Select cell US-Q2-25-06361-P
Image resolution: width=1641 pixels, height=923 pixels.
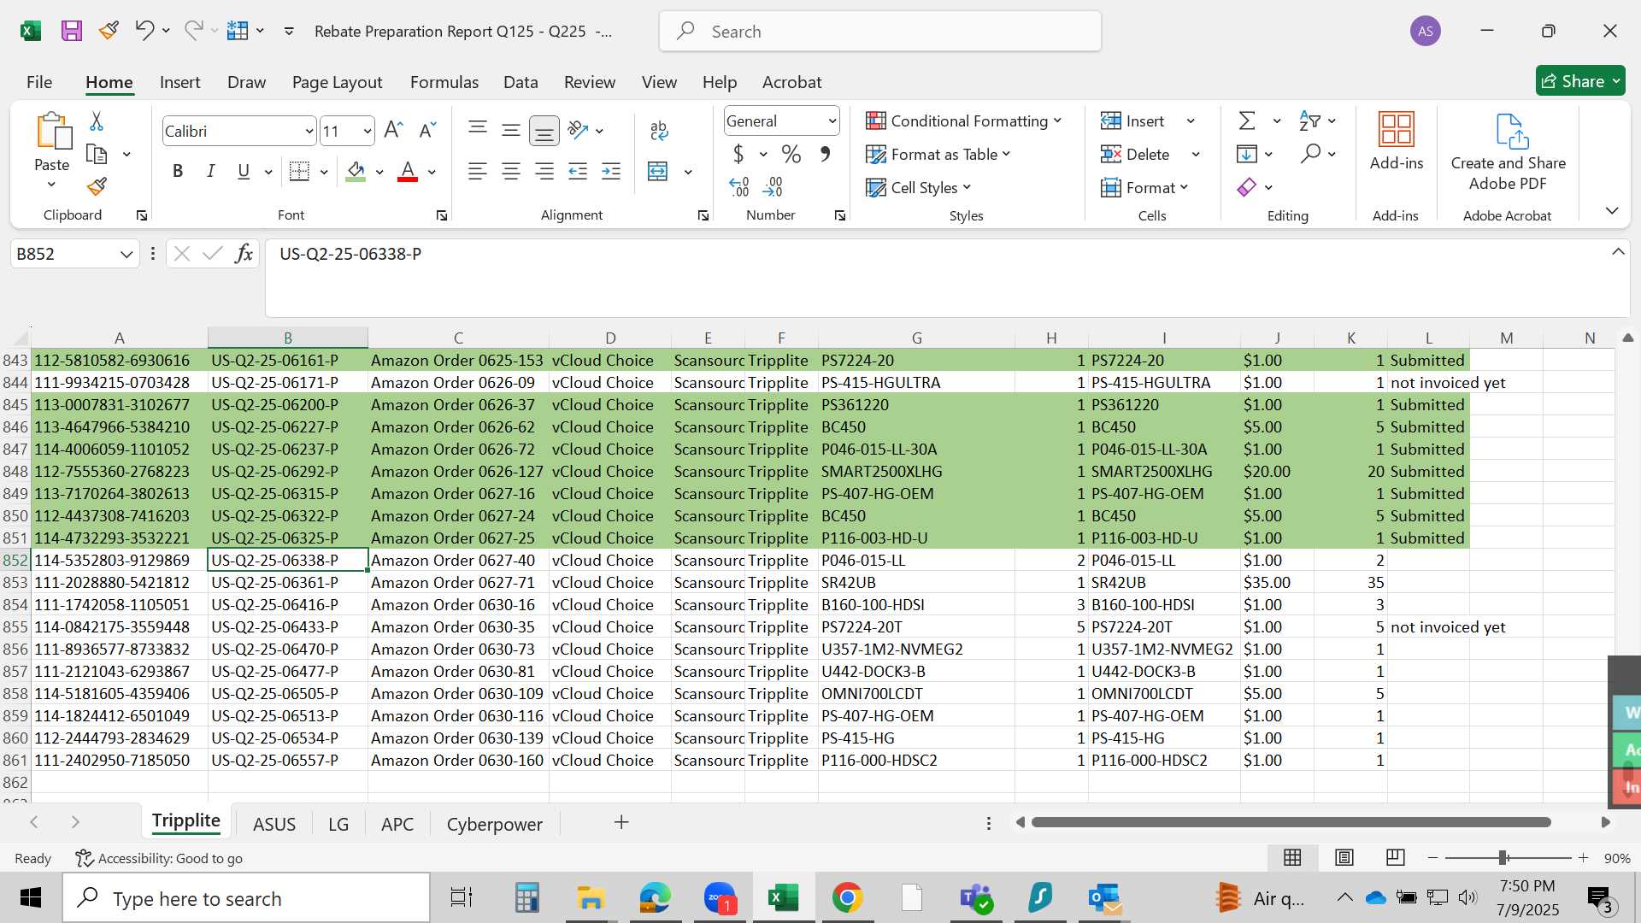pyautogui.click(x=287, y=582)
